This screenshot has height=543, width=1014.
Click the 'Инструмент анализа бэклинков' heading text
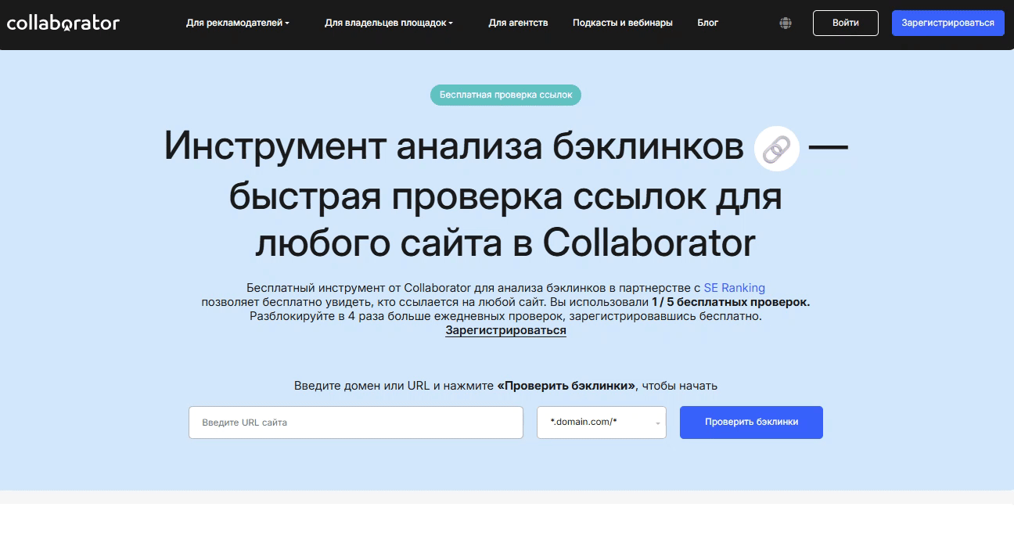point(454,147)
